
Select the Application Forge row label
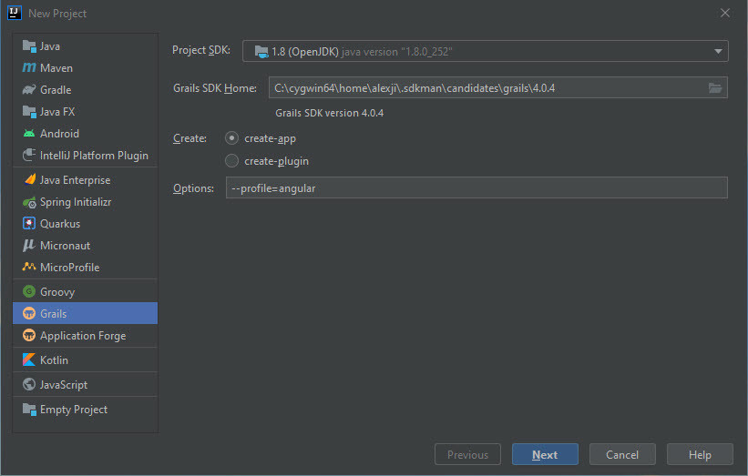coord(83,336)
